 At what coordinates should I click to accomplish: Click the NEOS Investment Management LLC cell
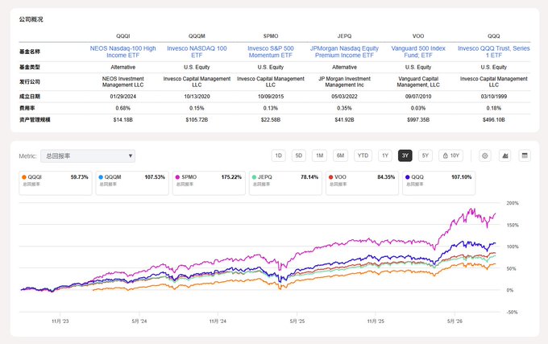123,81
